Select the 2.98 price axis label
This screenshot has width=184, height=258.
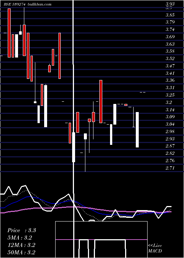click(170, 132)
